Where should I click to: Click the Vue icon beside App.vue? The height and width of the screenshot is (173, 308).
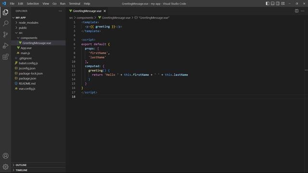tap(18, 48)
